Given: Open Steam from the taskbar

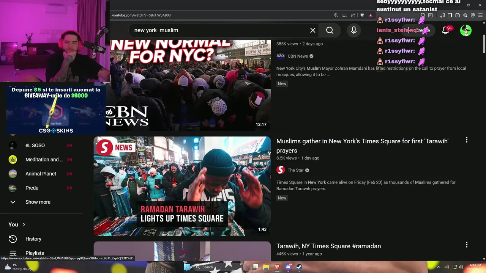Looking at the screenshot, I should (299, 267).
